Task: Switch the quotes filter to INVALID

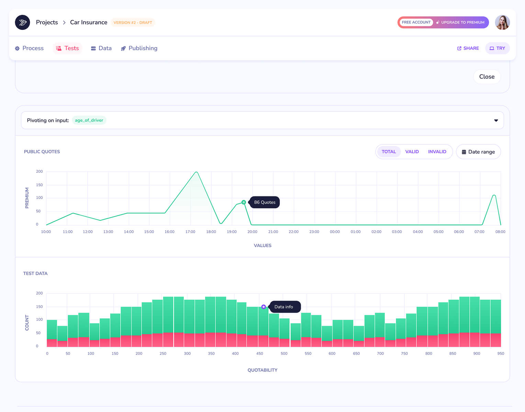Action: click(x=437, y=152)
